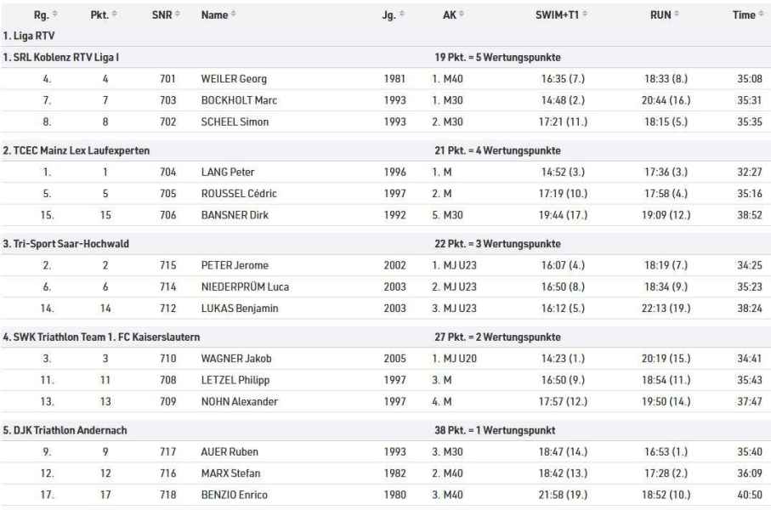Click the 1. Liga RTV group heading
The width and height of the screenshot is (771, 510).
29,36
